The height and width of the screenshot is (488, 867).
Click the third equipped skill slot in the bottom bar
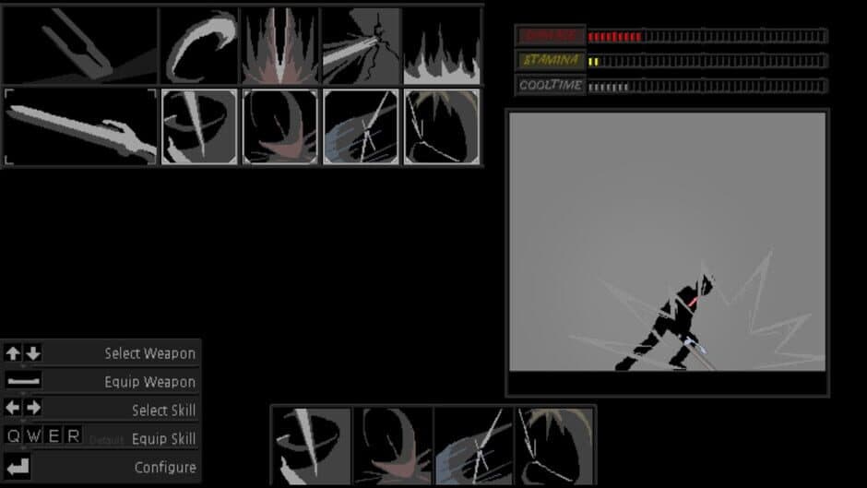pos(473,446)
